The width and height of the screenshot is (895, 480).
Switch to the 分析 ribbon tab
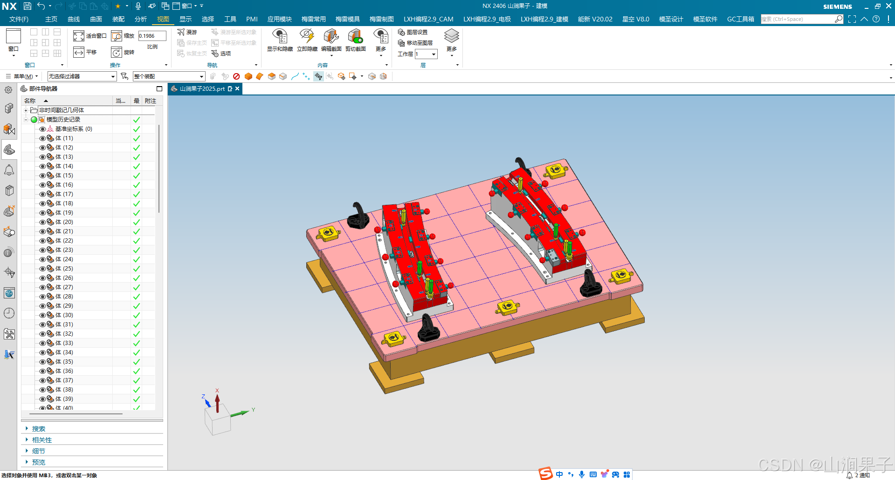(x=141, y=19)
